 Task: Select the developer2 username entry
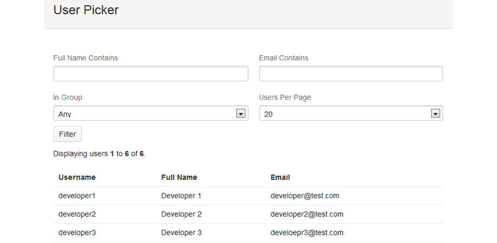tap(77, 214)
